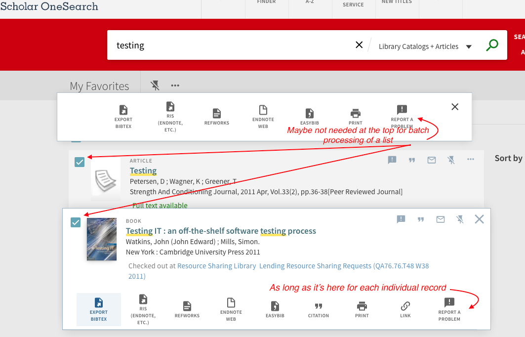Screen dimensions: 525x337
Task: Click the Link permalink icon for the book
Action: tap(405, 309)
